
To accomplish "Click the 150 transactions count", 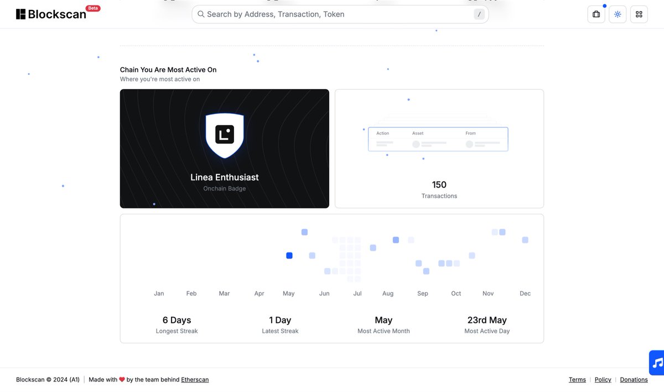I will pos(439,184).
